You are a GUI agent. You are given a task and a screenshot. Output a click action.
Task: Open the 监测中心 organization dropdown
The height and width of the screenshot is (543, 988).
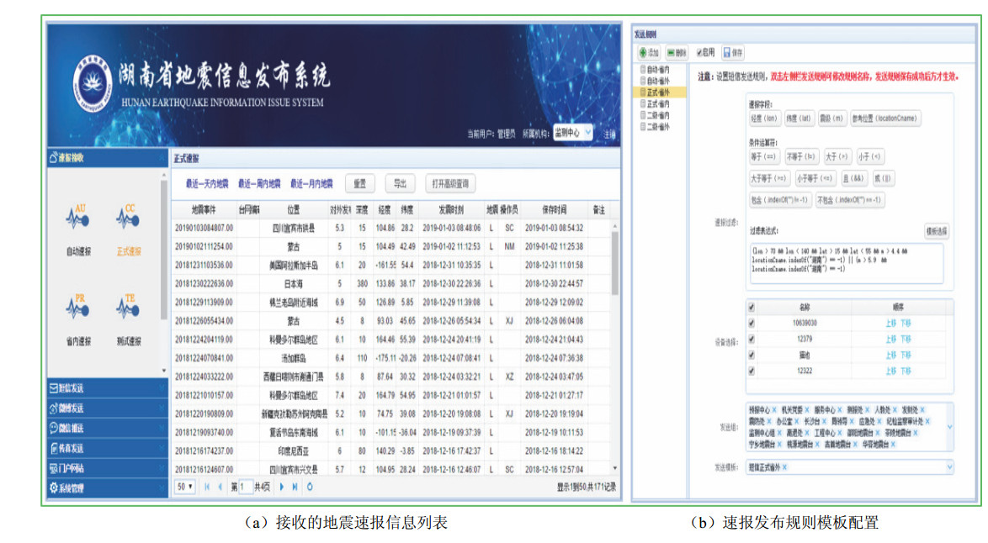coord(573,133)
